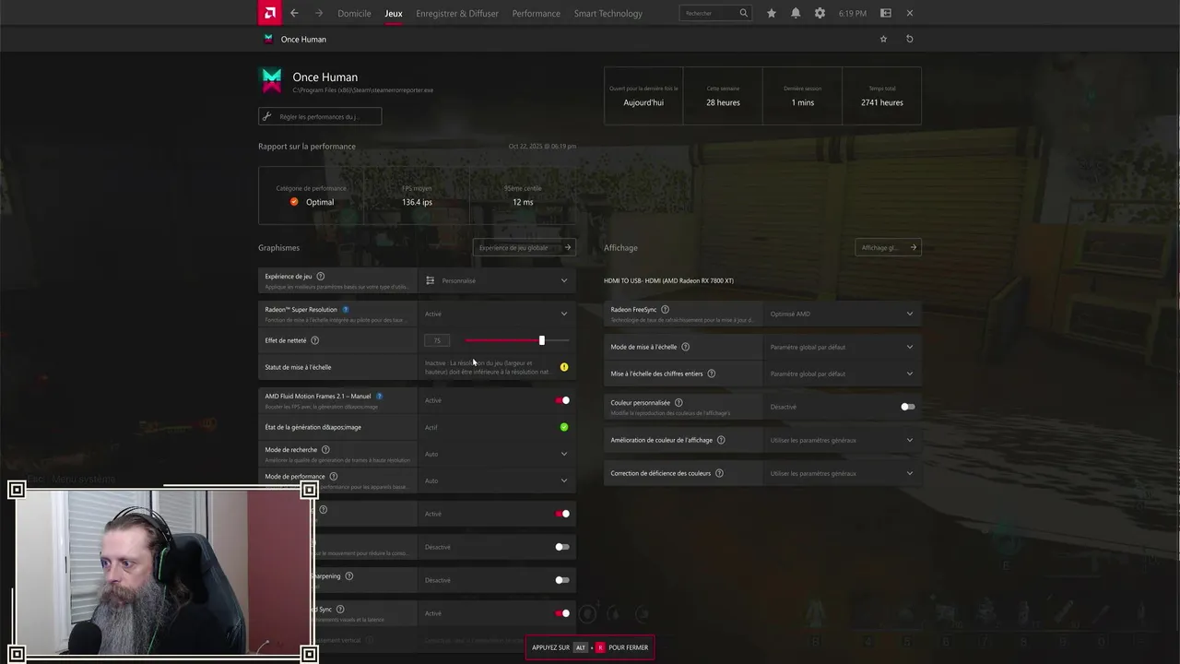
Task: Open Radeon FreeSync Optimisé AMD dropdown
Action: coord(843,314)
